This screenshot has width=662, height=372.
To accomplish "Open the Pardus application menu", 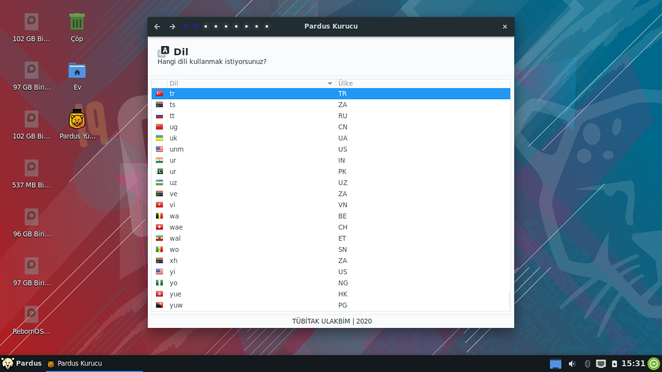I will pyautogui.click(x=22, y=363).
